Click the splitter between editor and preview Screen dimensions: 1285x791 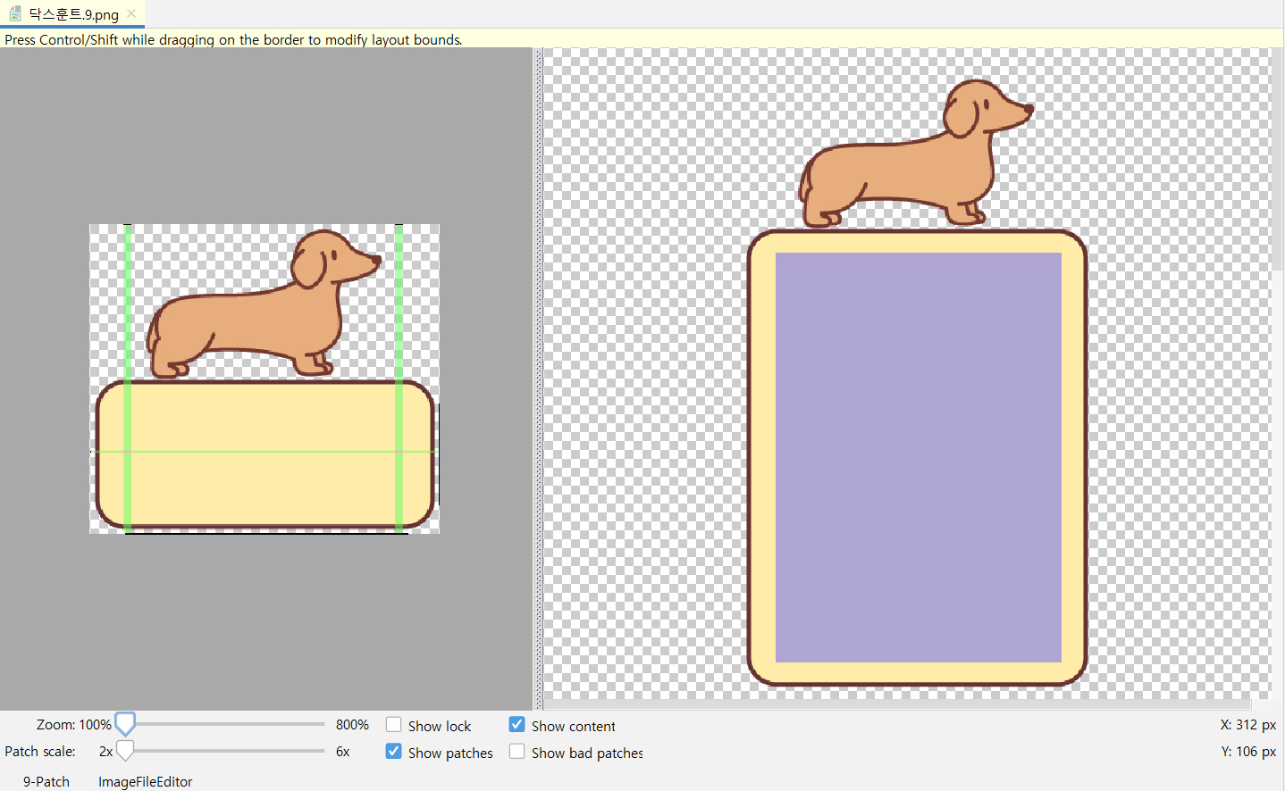(x=538, y=379)
